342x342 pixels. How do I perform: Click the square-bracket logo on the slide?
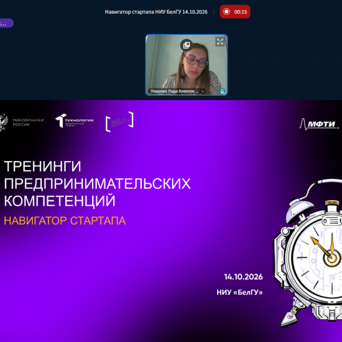click(x=119, y=121)
